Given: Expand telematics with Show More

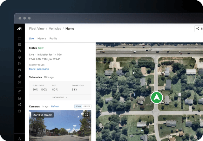Looking at the screenshot, I should pyautogui.click(x=60, y=97).
